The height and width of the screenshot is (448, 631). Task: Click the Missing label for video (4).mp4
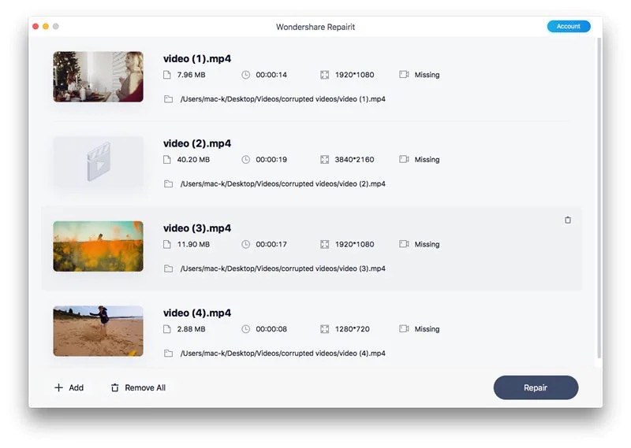tap(427, 329)
